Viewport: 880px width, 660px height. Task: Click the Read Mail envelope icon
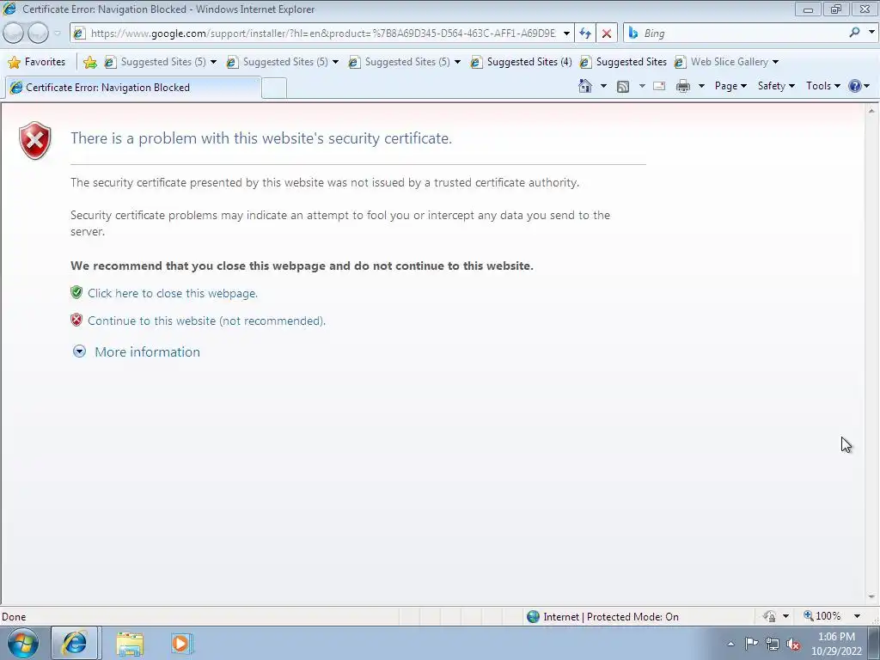(659, 86)
